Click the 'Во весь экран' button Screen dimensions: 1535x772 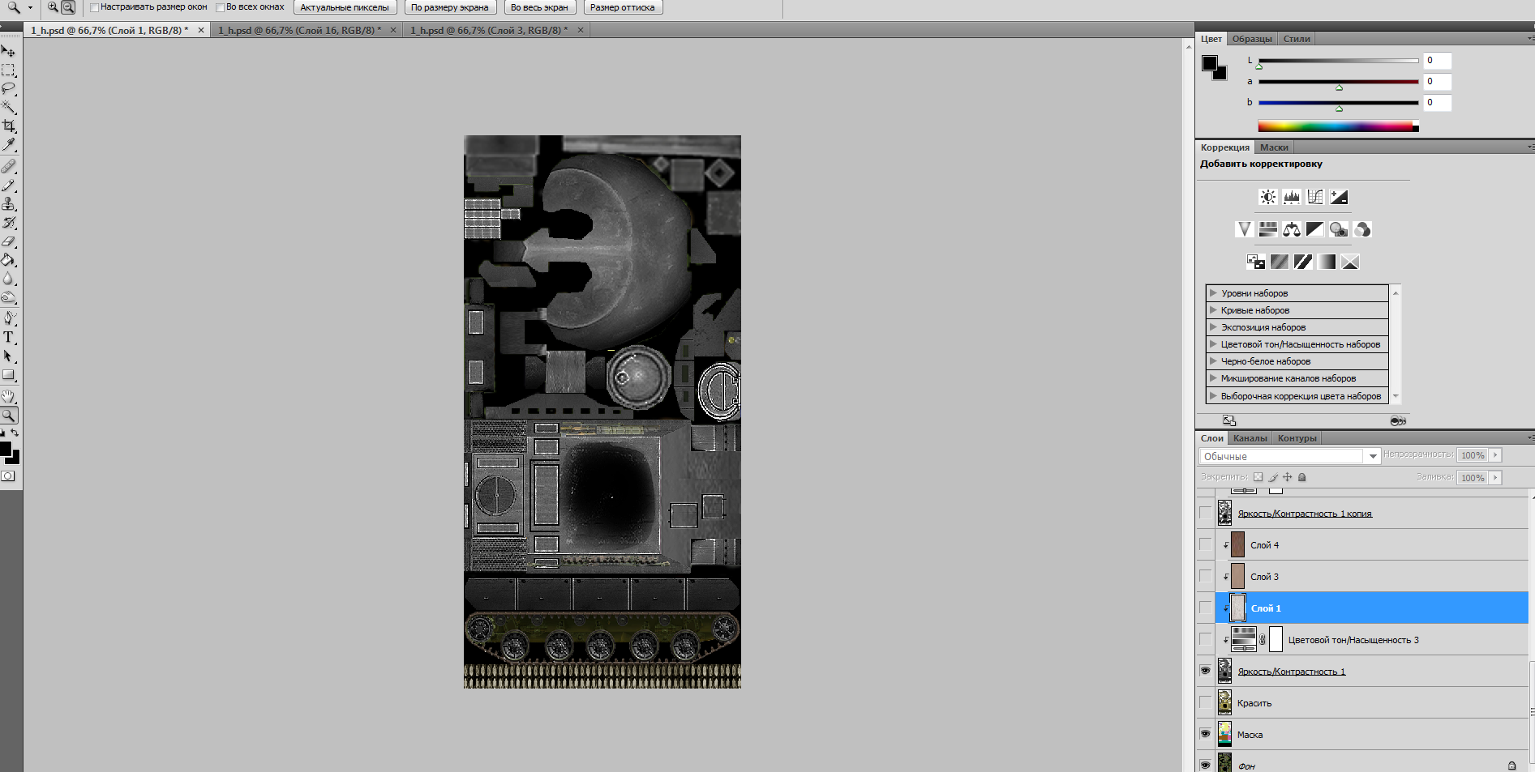pos(539,7)
